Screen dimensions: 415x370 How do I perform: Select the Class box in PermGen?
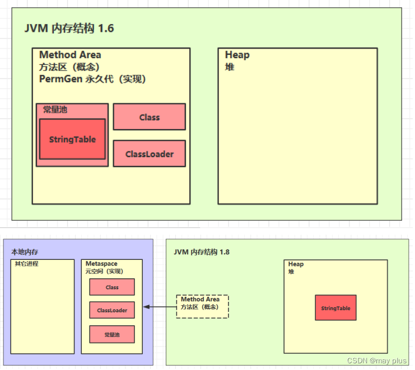150,117
